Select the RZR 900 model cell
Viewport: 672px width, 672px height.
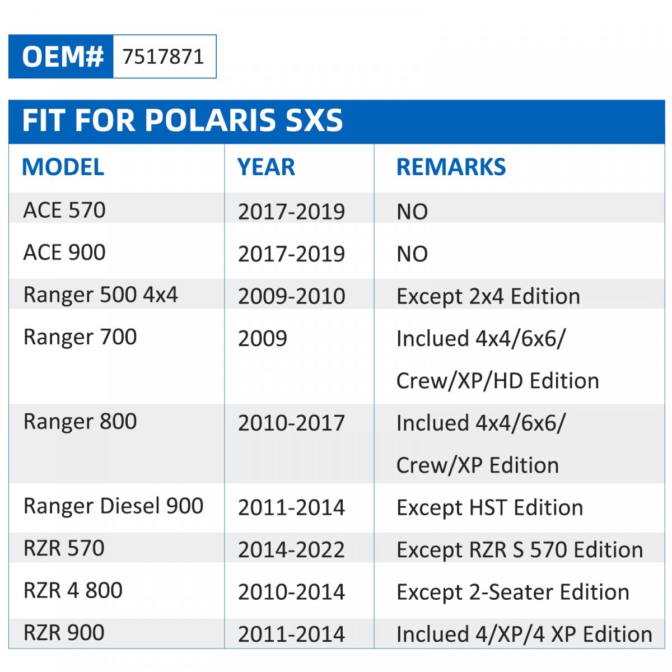pyautogui.click(x=64, y=633)
